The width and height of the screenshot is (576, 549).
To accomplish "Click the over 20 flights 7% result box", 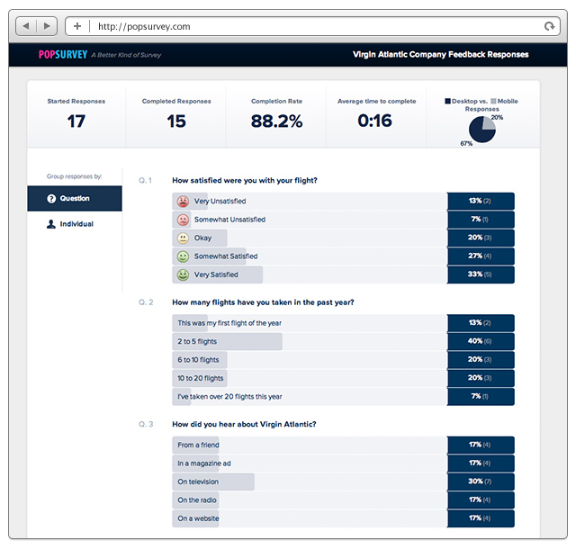I will [x=481, y=397].
